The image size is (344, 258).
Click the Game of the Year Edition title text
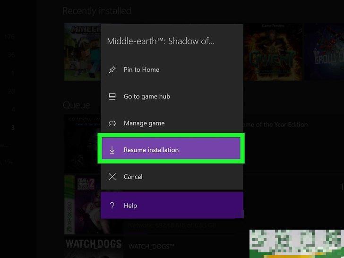point(275,125)
